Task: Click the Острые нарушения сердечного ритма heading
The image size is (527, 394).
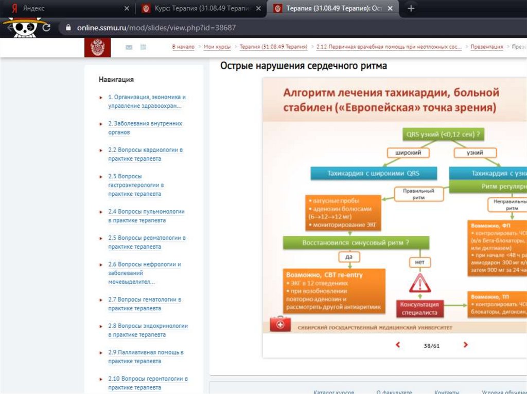Action: (x=304, y=65)
